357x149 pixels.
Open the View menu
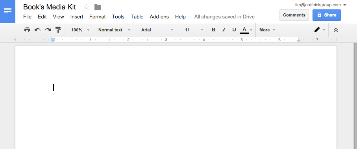[x=59, y=17]
